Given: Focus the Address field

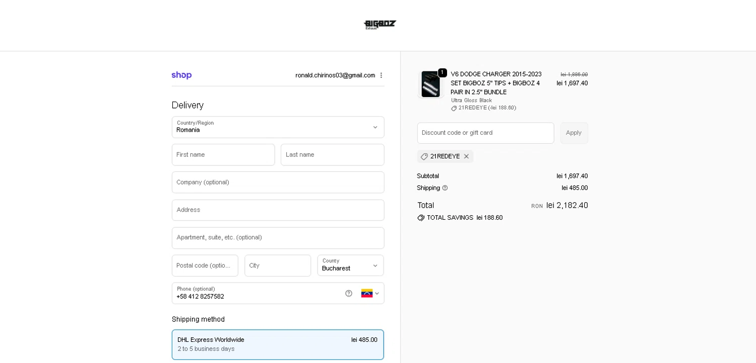Looking at the screenshot, I should pos(278,210).
